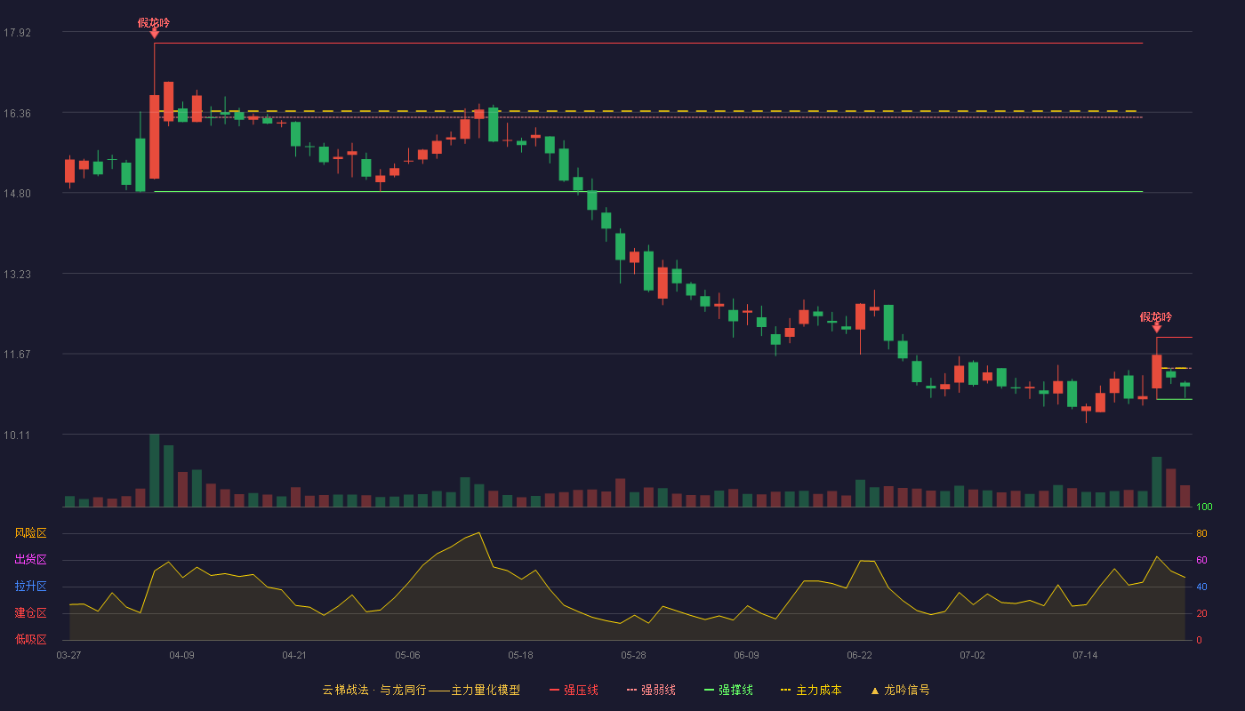The width and height of the screenshot is (1245, 711).
Task: Click the red 强压线 legend line icon
Action: coord(554,690)
